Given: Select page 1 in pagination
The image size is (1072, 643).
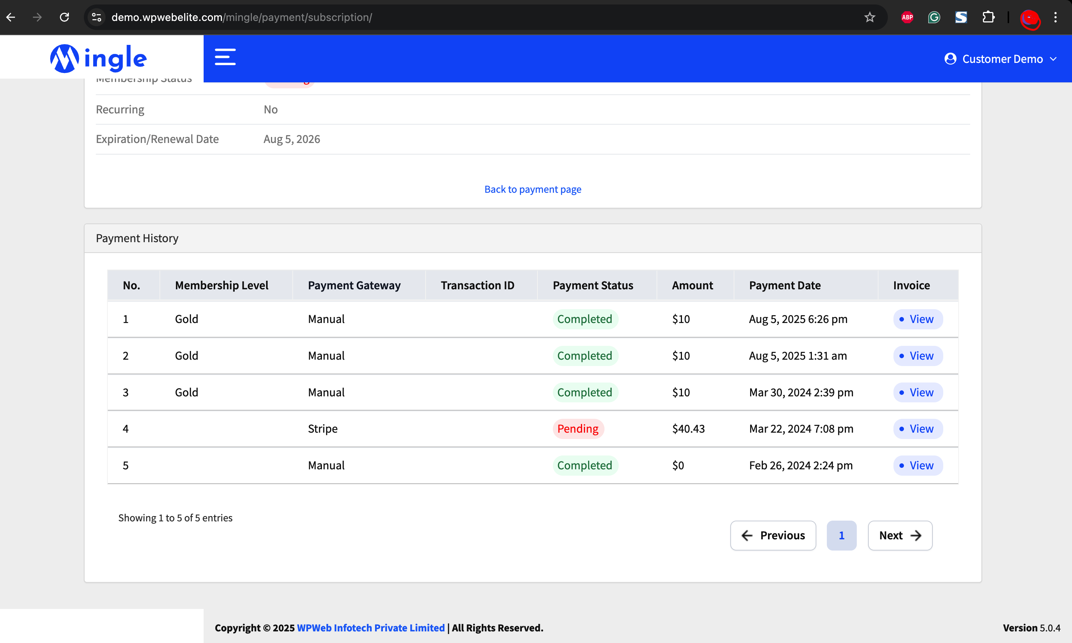Looking at the screenshot, I should (841, 536).
